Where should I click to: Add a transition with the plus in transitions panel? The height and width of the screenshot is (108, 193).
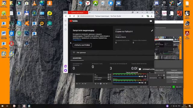[x=159, y=75]
